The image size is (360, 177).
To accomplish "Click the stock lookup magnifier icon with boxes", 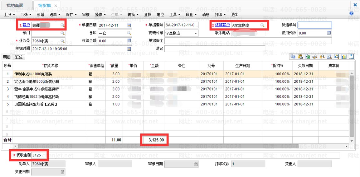I will pyautogui.click(x=315, y=57).
